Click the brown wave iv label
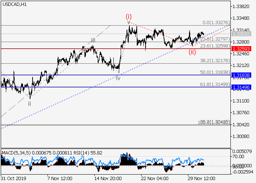Image resolution: width=256 pixels, height=183 pixels. point(118,78)
